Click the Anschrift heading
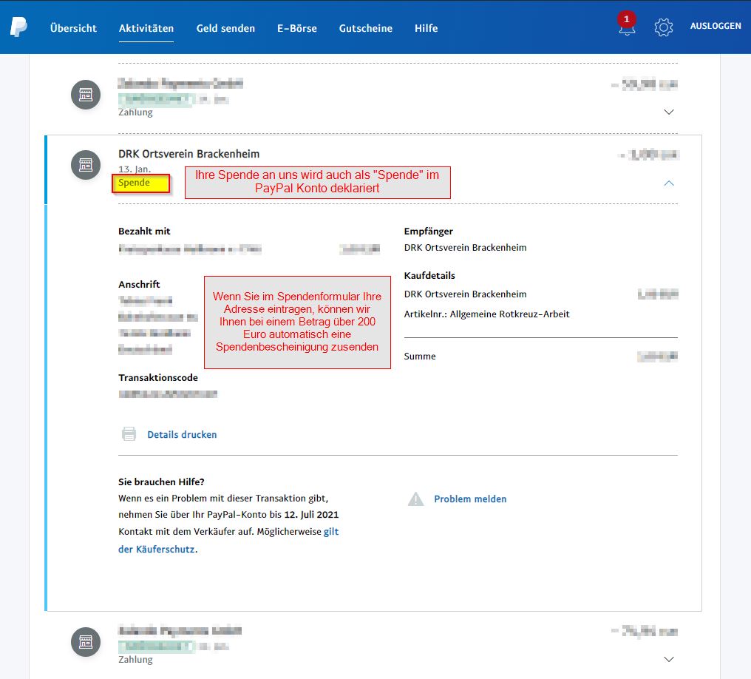Image resolution: width=751 pixels, height=679 pixels. coord(139,284)
